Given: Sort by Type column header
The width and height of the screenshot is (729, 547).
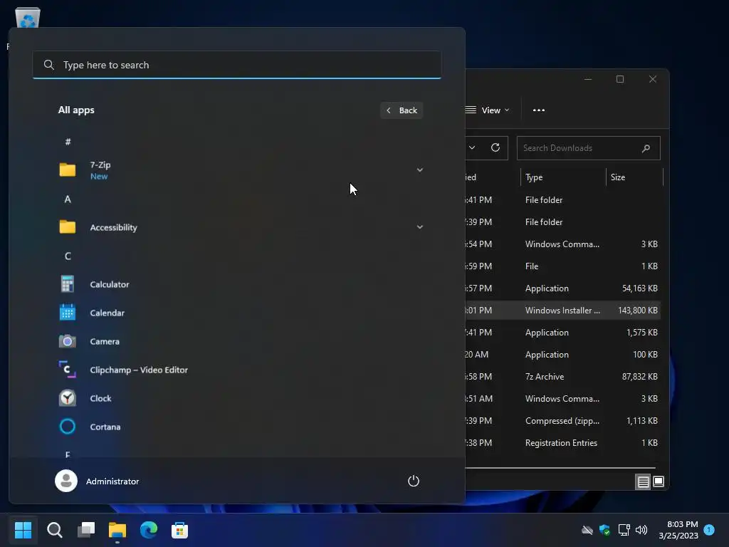Looking at the screenshot, I should (x=564, y=177).
